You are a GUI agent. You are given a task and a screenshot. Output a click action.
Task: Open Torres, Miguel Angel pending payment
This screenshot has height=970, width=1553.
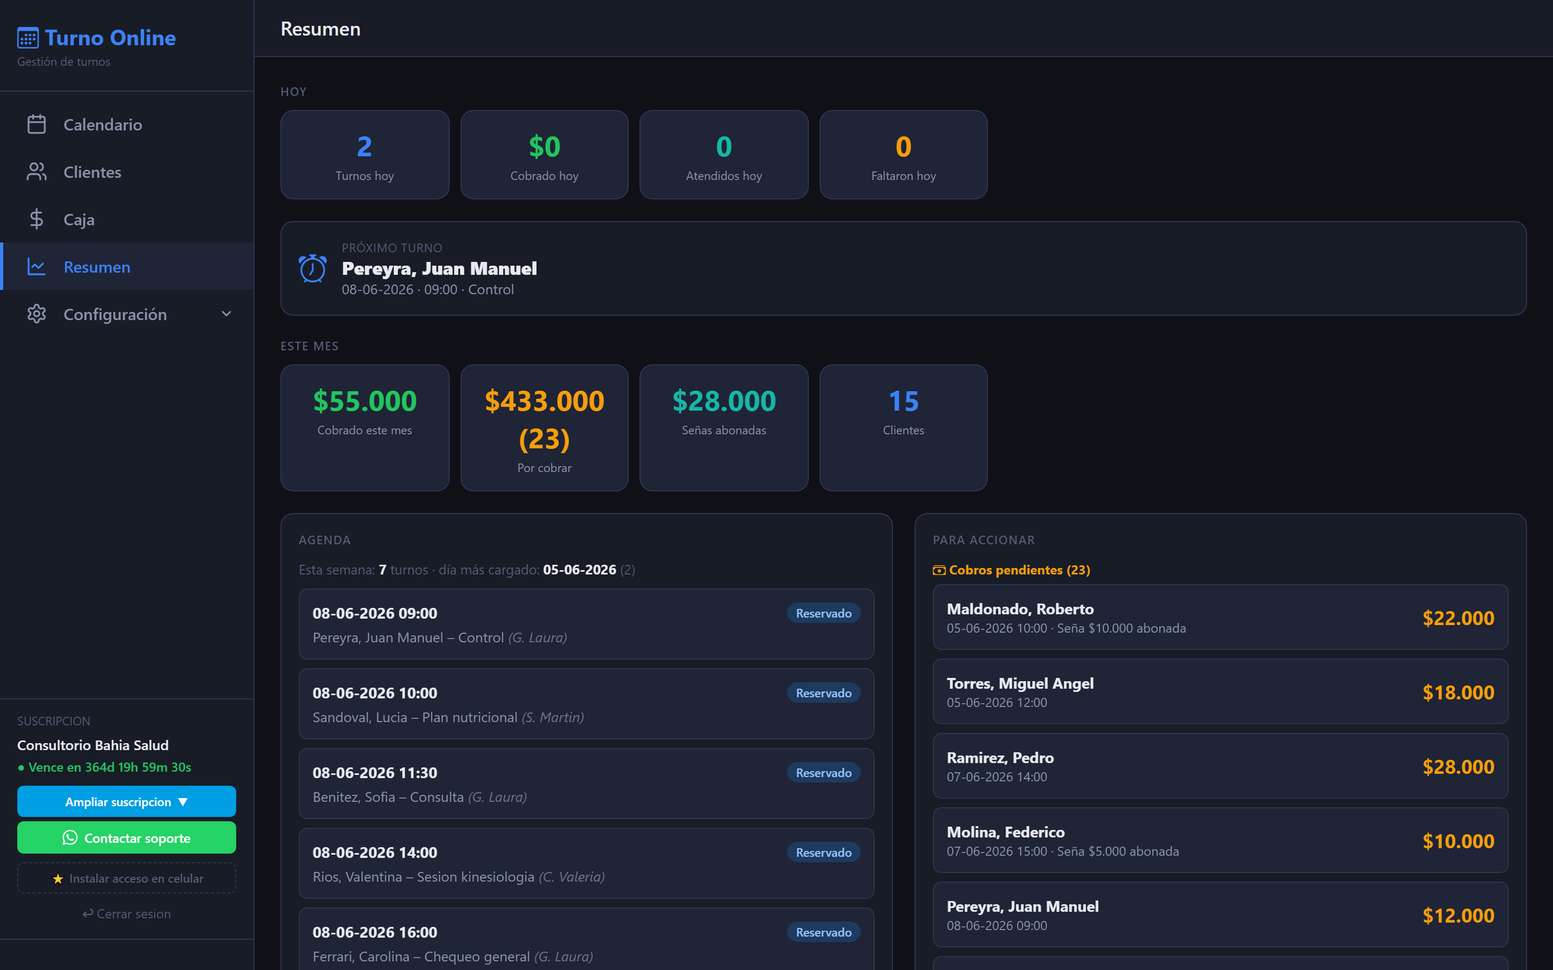click(x=1221, y=691)
